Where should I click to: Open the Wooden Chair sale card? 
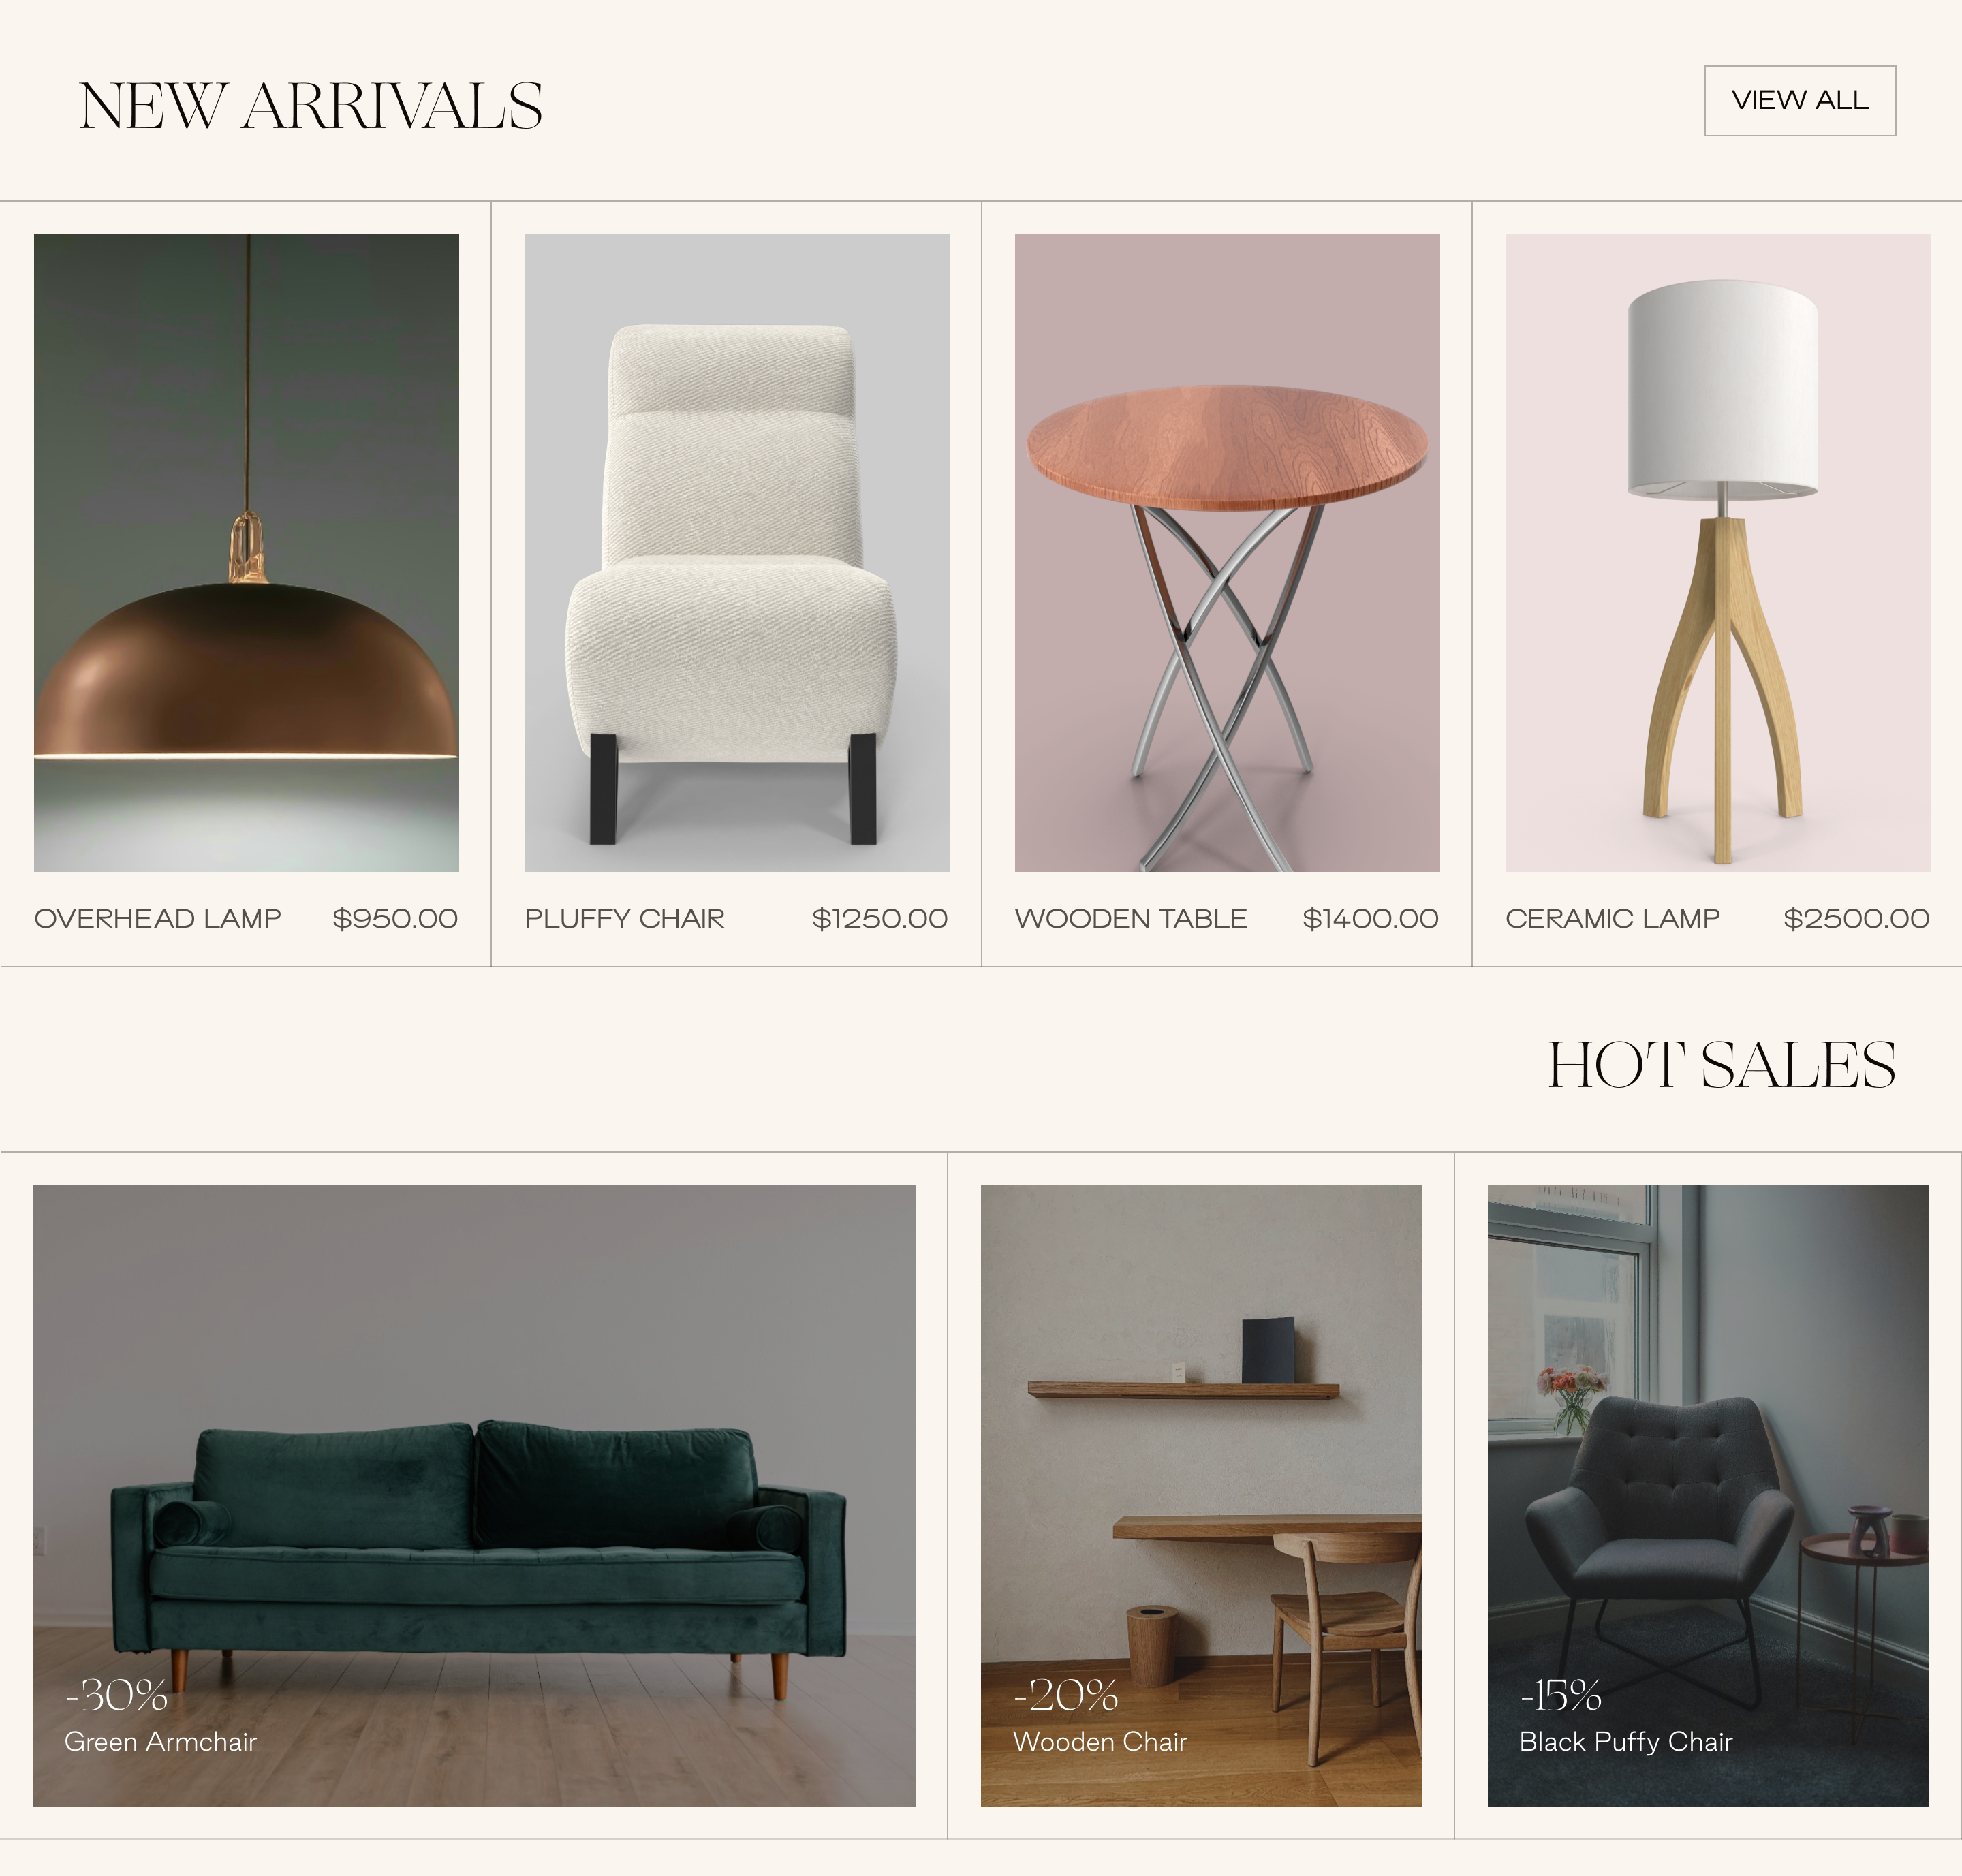tap(1201, 1496)
